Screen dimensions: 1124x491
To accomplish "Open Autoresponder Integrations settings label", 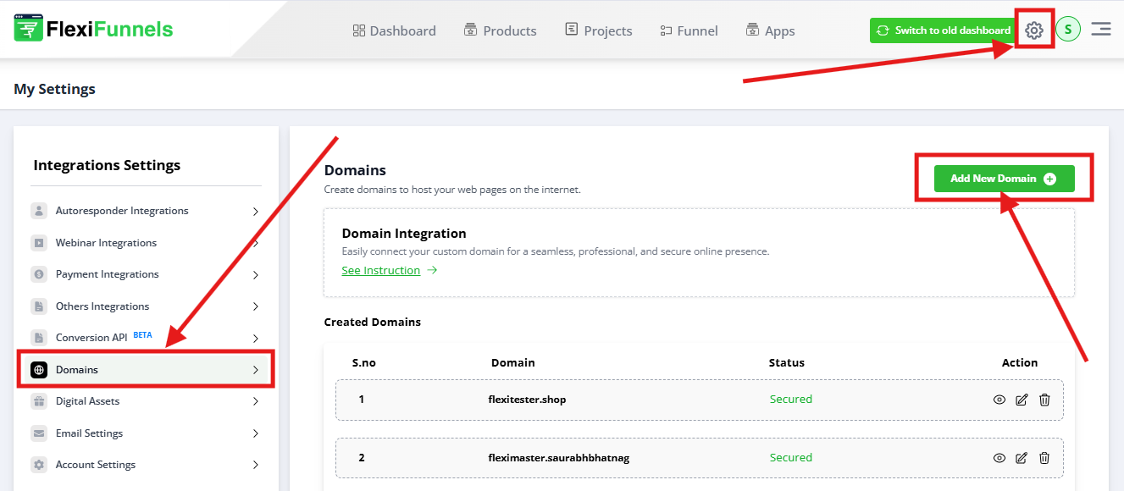I will coord(122,211).
